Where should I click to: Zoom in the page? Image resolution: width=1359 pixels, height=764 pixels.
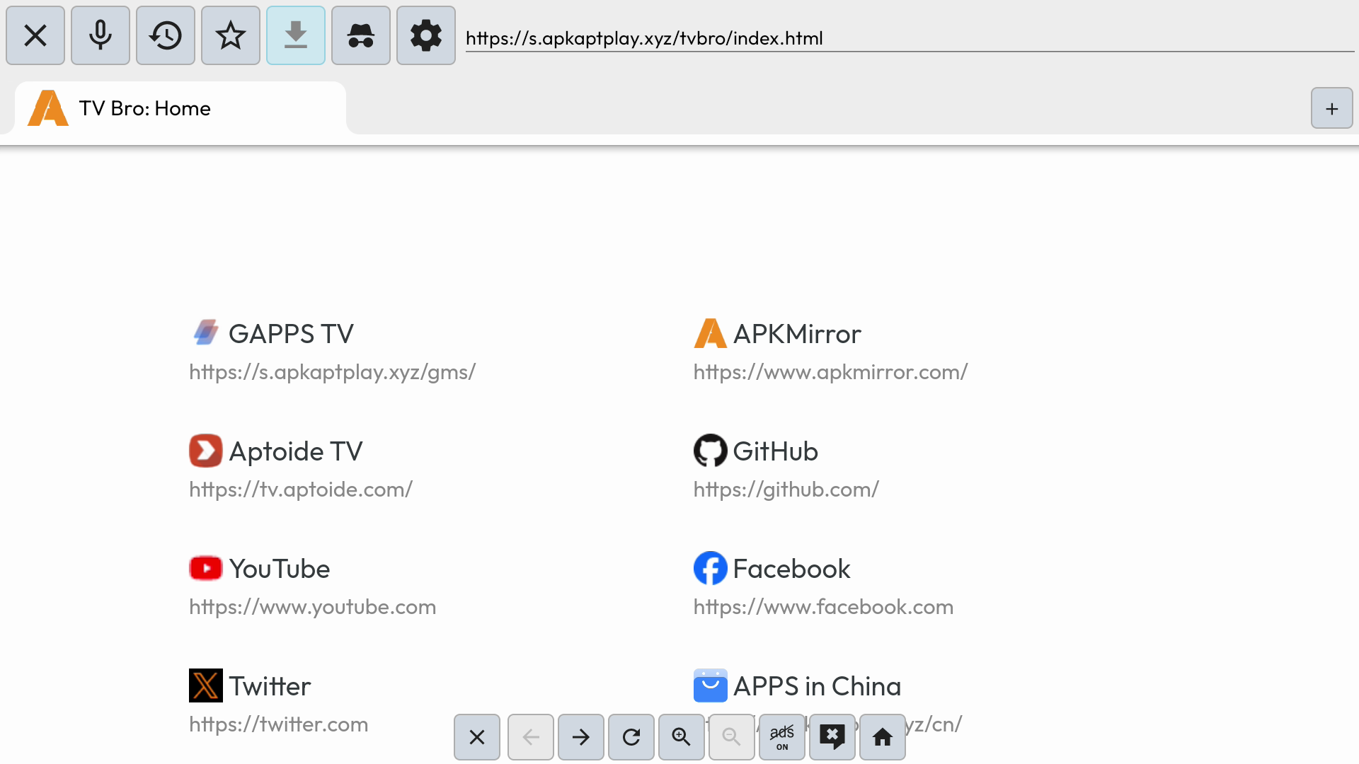682,737
